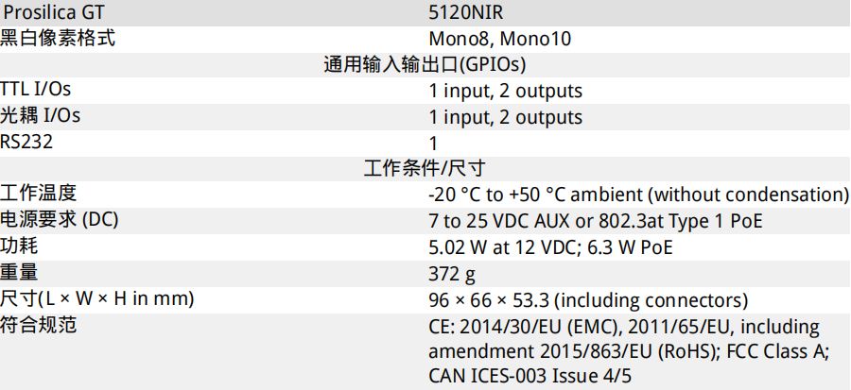Select the TTL I/Os row label
The width and height of the screenshot is (851, 390).
(35, 89)
